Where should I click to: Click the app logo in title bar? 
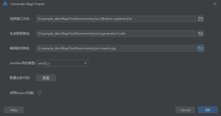click(x=5, y=4)
